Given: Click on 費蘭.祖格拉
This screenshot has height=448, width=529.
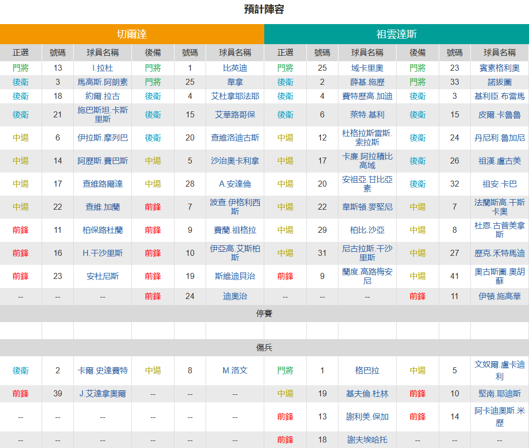Looking at the screenshot, I should coord(235,230).
